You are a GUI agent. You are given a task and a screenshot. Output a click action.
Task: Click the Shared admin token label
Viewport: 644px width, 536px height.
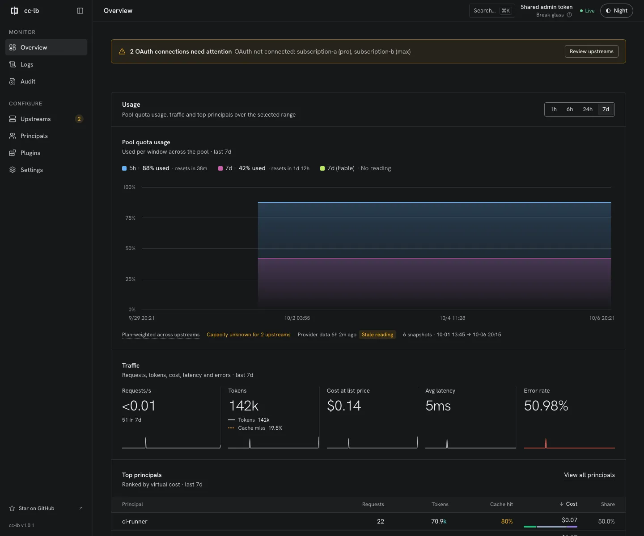(547, 7)
